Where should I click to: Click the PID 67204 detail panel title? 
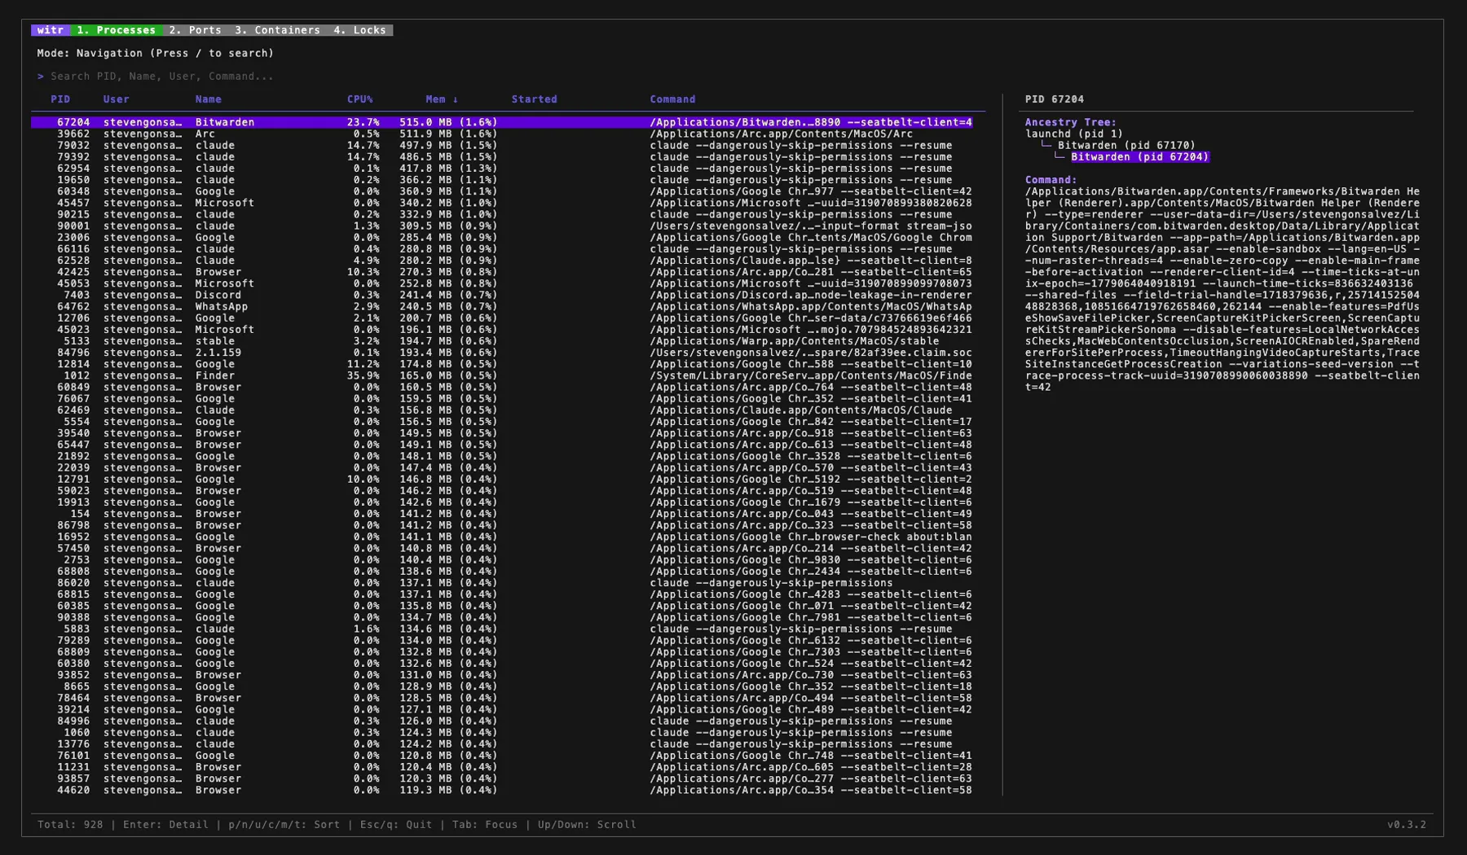[x=1054, y=99]
